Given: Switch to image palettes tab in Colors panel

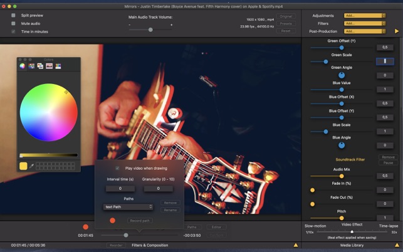Looking at the screenshot, I should (49, 66).
